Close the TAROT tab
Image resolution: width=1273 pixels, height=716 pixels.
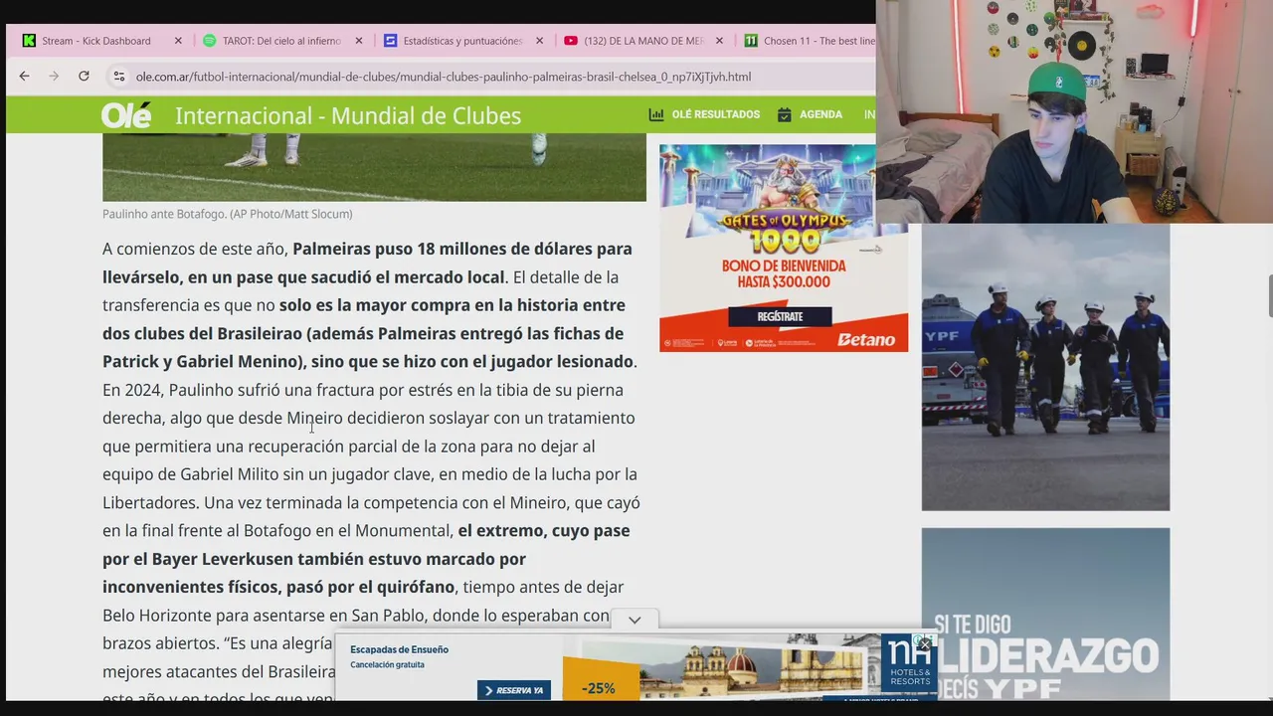point(359,41)
